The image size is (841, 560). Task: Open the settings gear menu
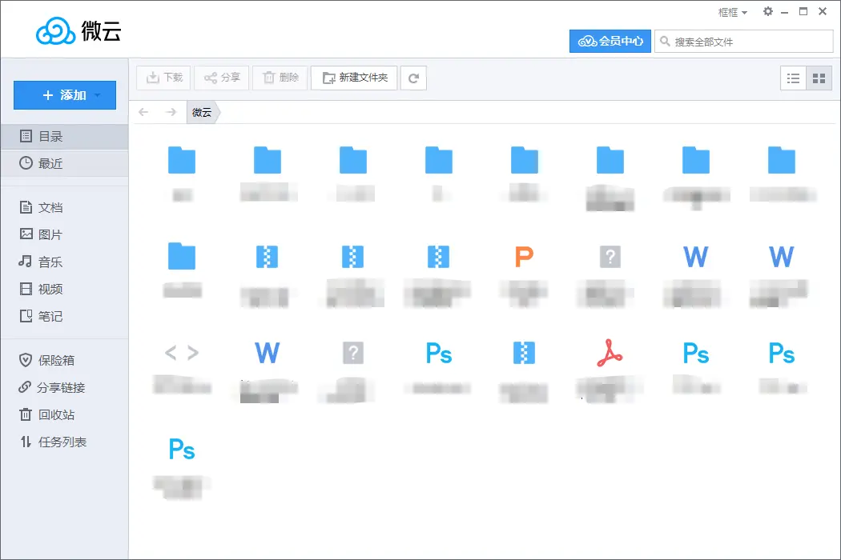coord(768,11)
